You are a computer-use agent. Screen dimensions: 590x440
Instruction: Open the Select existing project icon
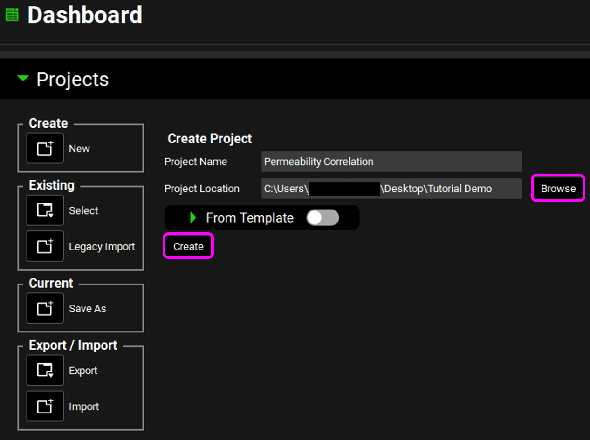tap(45, 210)
